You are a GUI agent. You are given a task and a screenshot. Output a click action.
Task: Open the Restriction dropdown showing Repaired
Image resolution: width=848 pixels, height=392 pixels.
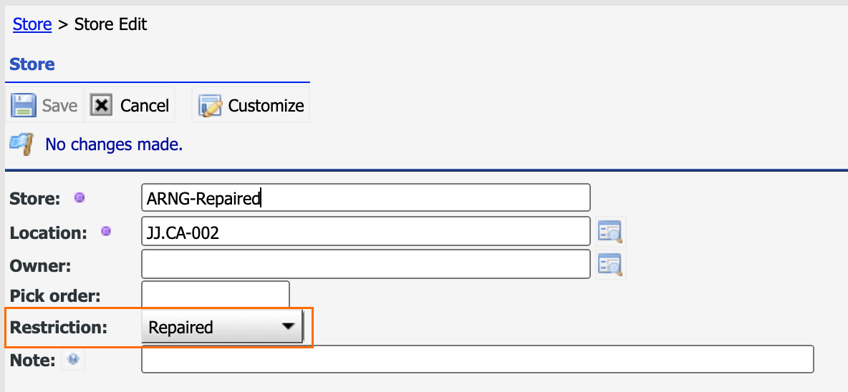[x=222, y=327]
